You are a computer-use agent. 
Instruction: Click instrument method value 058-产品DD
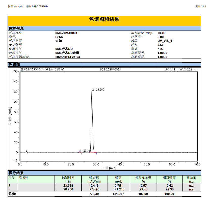(x=64, y=49)
